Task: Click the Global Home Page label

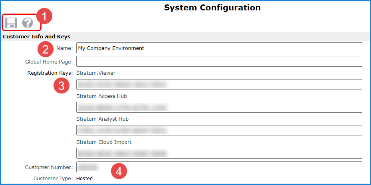Action: pyautogui.click(x=49, y=62)
